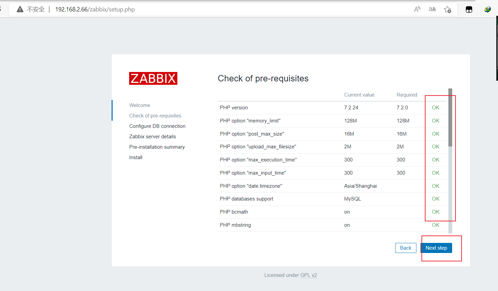Click OK status in memory_limit row
Image resolution: width=498 pixels, height=291 pixels.
pyautogui.click(x=436, y=121)
